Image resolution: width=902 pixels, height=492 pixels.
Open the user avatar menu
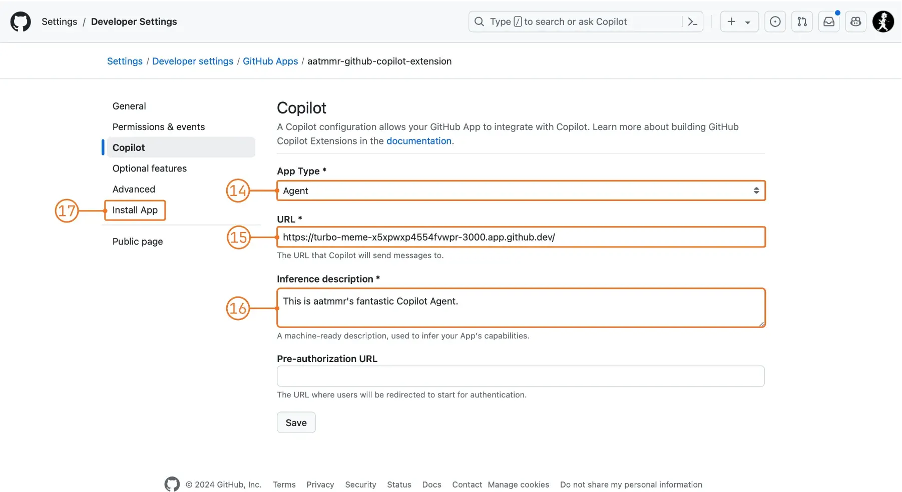[x=883, y=21]
